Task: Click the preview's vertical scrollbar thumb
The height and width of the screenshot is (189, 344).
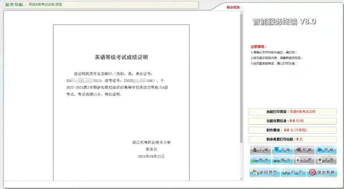Action: pyautogui.click(x=241, y=79)
